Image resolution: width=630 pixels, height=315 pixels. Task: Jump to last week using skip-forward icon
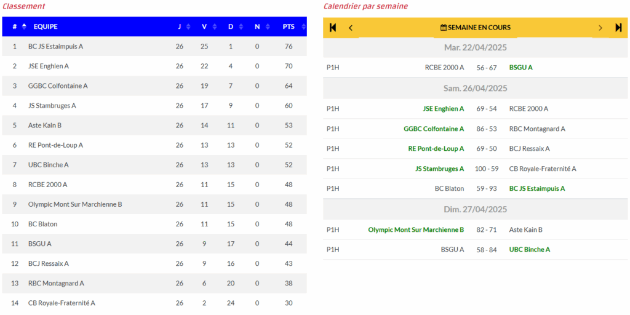(618, 28)
